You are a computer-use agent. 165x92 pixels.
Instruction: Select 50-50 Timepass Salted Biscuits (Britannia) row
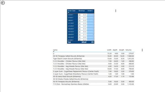[x=93, y=56]
